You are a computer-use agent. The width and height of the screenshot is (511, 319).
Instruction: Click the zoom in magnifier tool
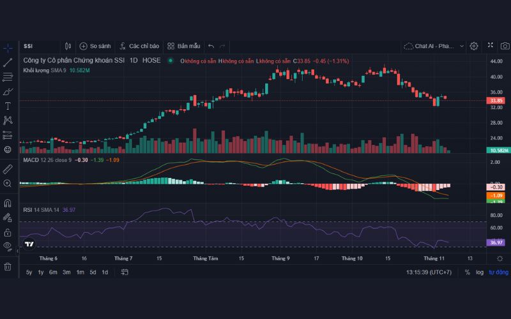coord(8,184)
